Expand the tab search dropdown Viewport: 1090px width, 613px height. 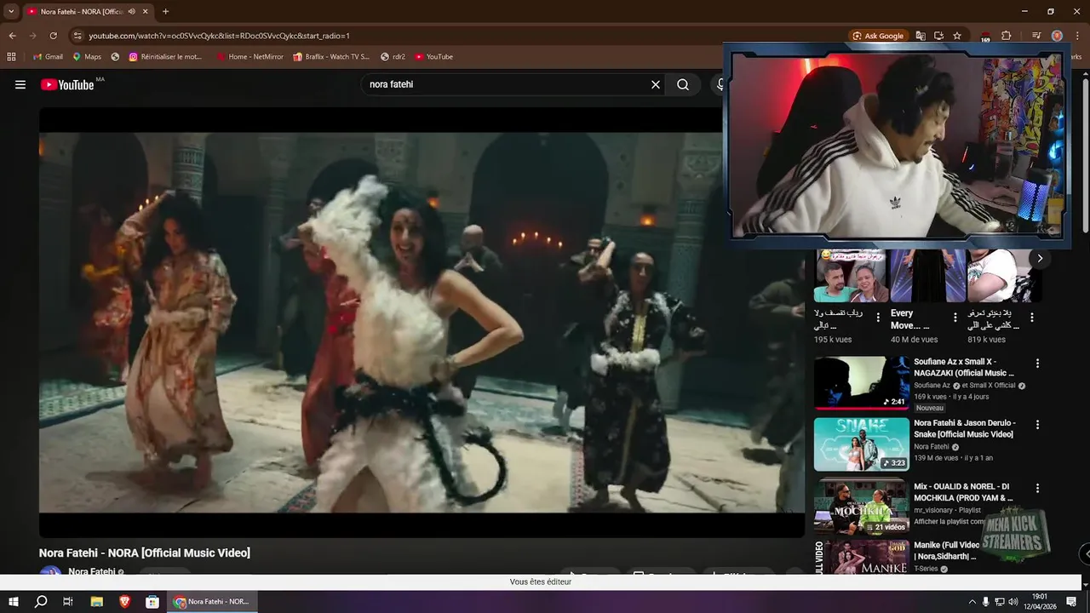pos(10,11)
